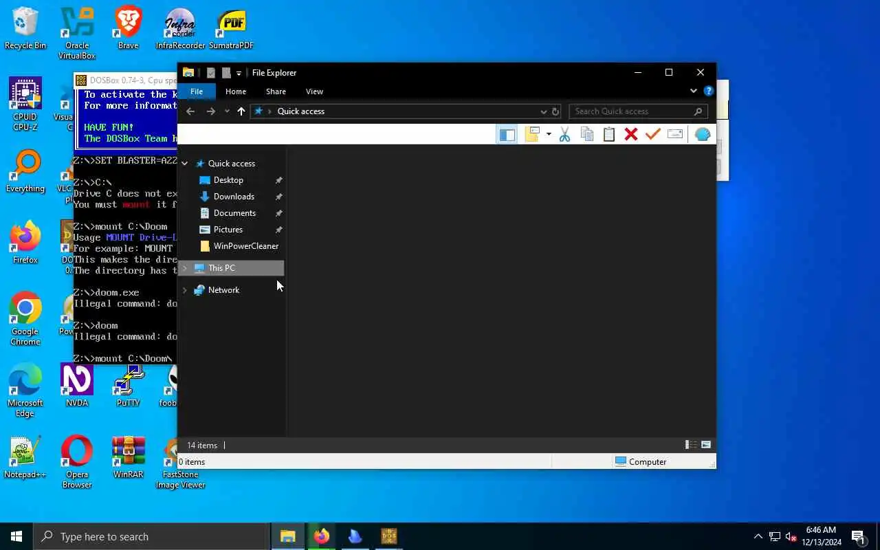Screen dimensions: 880x550
Task: Select Pictures in the navigation pane
Action: (228, 230)
